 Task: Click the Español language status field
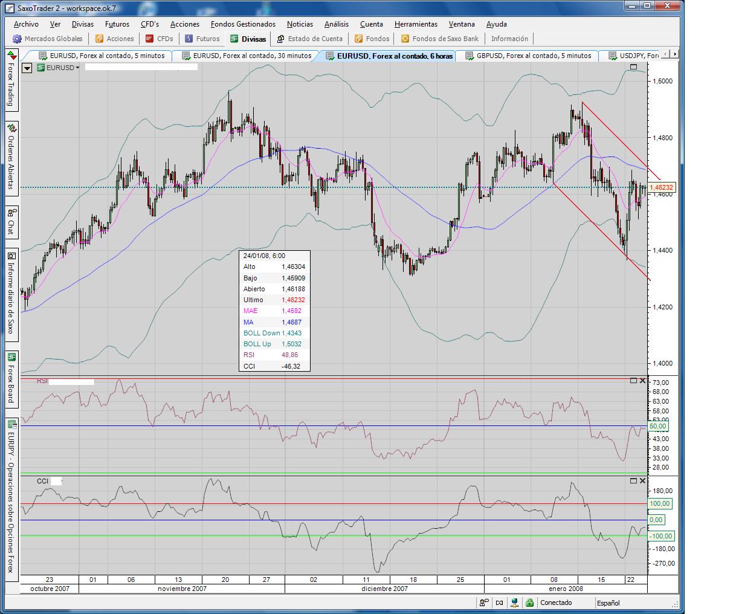pos(608,603)
